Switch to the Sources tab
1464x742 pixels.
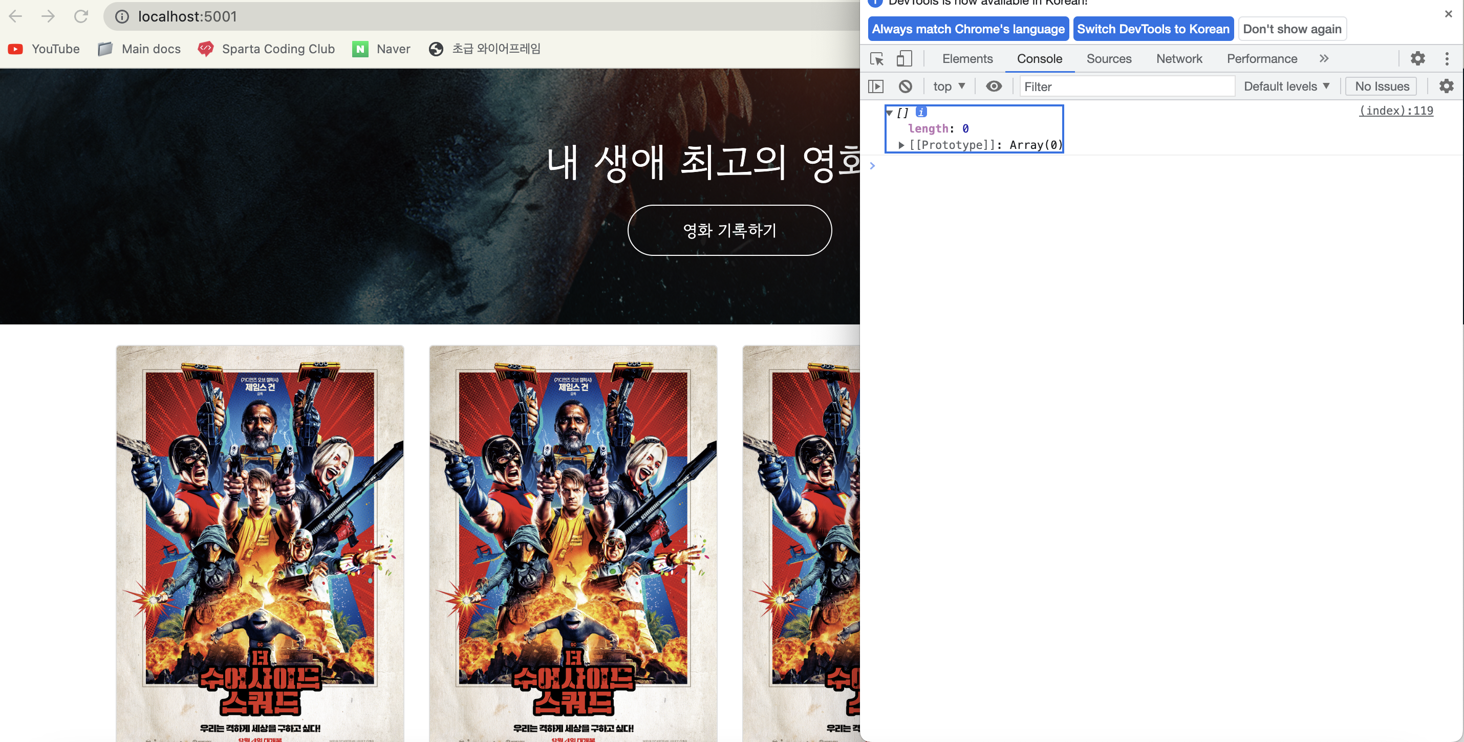pos(1108,58)
